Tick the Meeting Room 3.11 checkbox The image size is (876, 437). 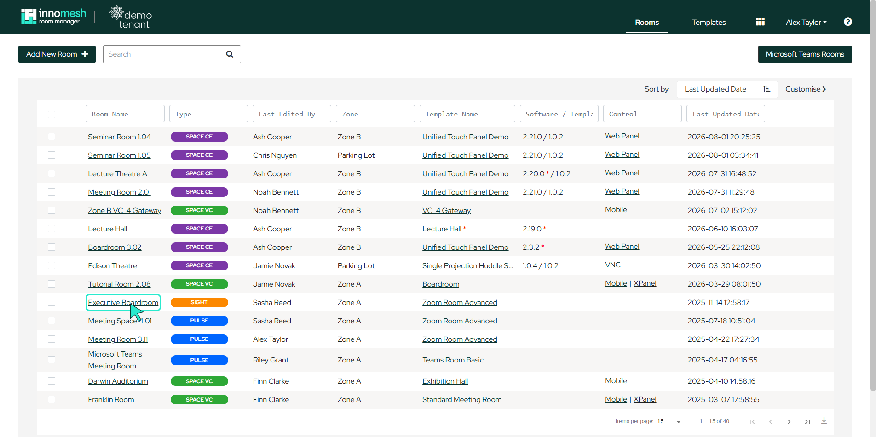tap(52, 339)
